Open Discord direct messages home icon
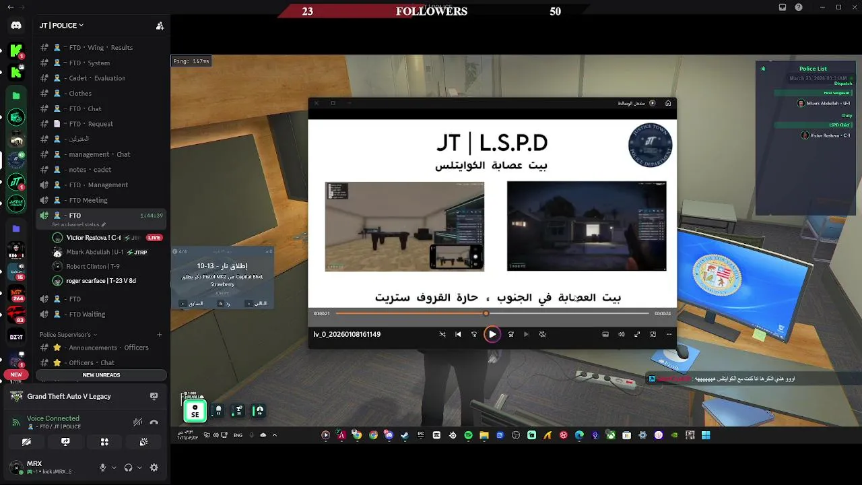The width and height of the screenshot is (862, 485). tap(16, 26)
